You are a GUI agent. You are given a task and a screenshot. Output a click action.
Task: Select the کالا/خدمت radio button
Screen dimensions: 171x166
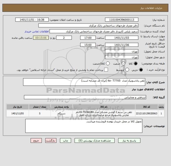pyautogui.click(x=108, y=63)
